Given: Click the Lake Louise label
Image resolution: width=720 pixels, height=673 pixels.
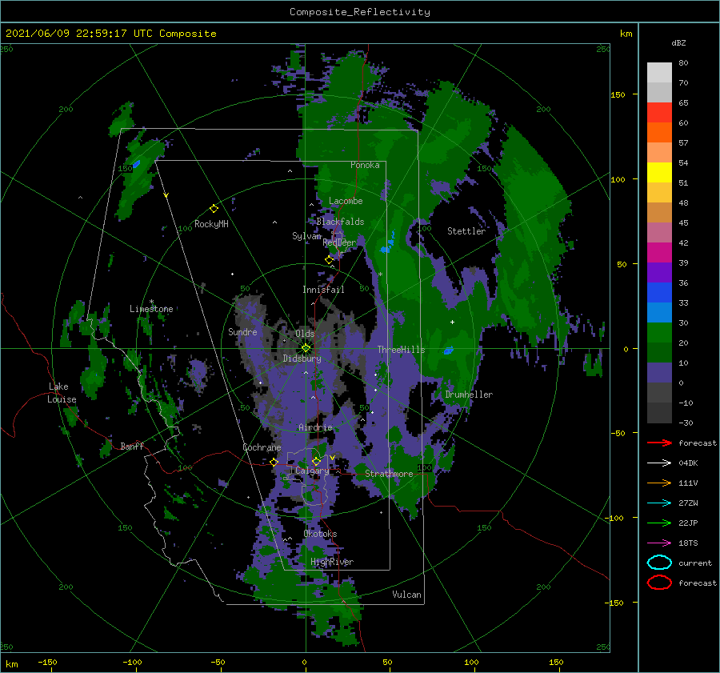Looking at the screenshot, I should tap(62, 393).
